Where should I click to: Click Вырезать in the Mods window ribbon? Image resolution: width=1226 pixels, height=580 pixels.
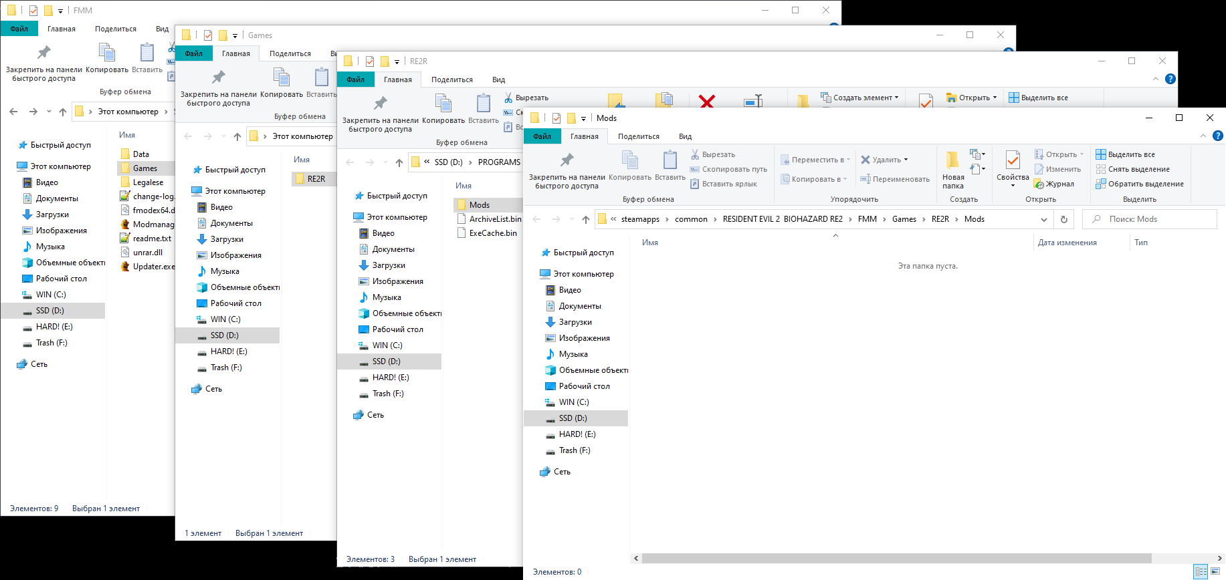[x=713, y=154]
